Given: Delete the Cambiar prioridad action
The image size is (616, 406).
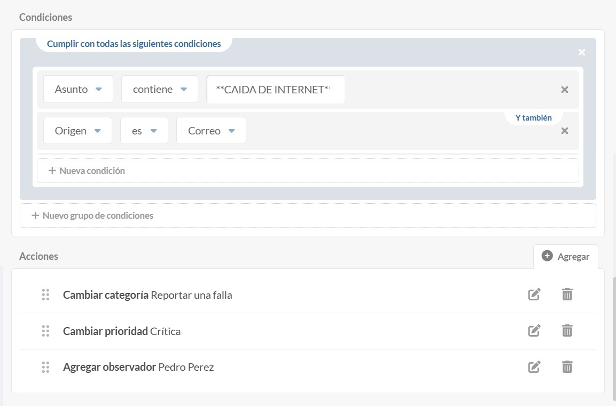Looking at the screenshot, I should [567, 331].
